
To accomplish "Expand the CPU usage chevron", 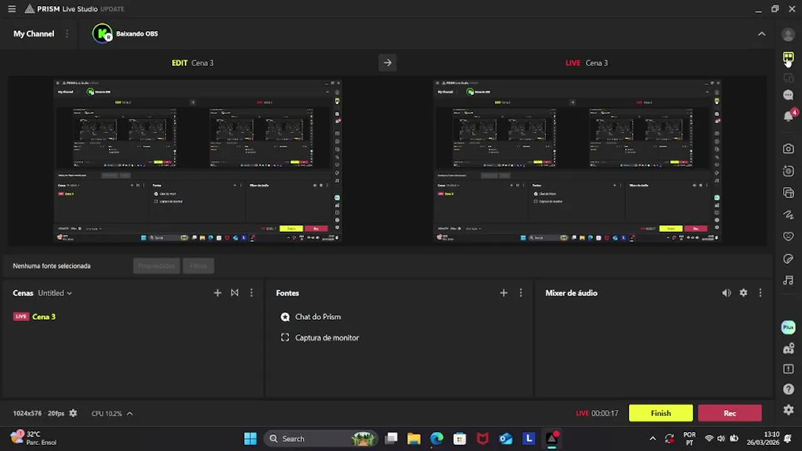I will click(130, 413).
